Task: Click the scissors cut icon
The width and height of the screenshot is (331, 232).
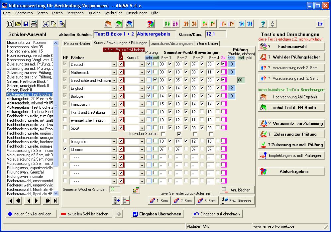Action: tap(46, 24)
